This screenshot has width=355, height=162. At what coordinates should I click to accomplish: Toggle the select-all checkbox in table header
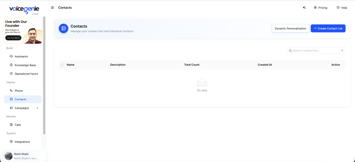click(62, 65)
